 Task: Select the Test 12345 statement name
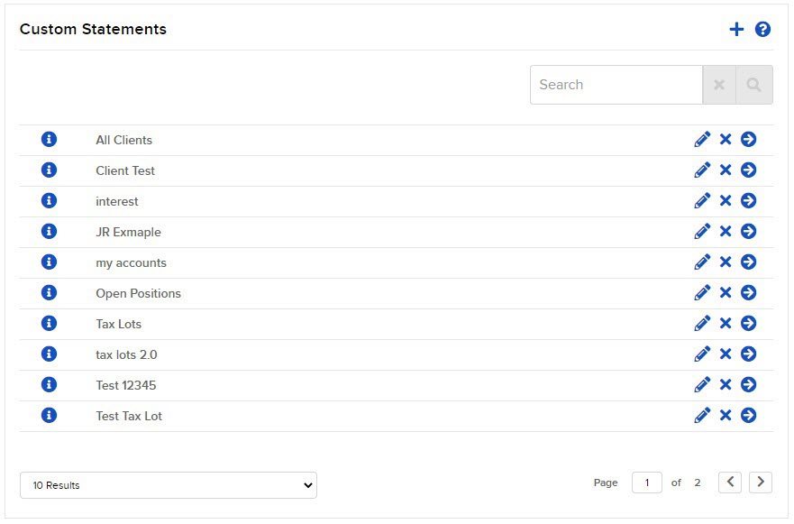pos(126,384)
